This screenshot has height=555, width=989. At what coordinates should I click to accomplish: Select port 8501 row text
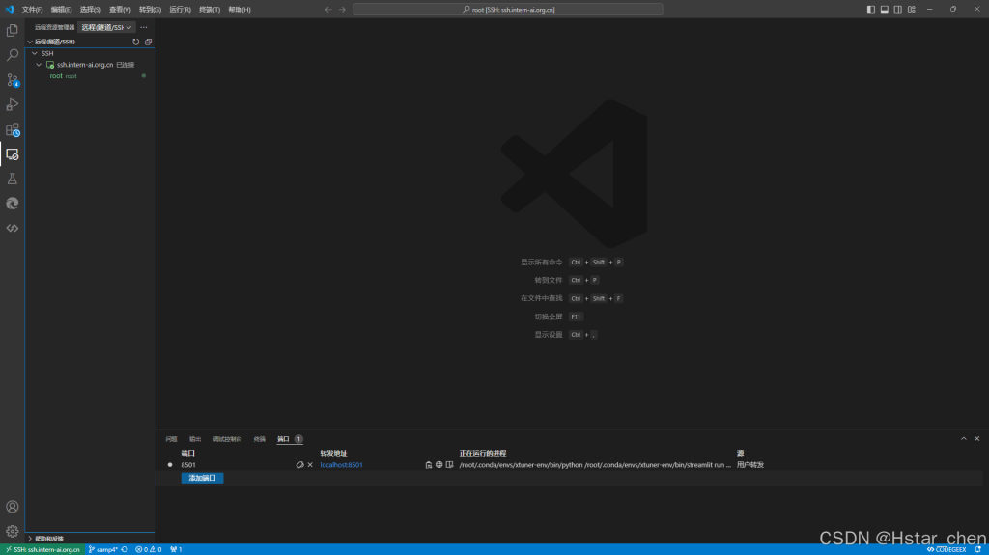click(x=188, y=465)
